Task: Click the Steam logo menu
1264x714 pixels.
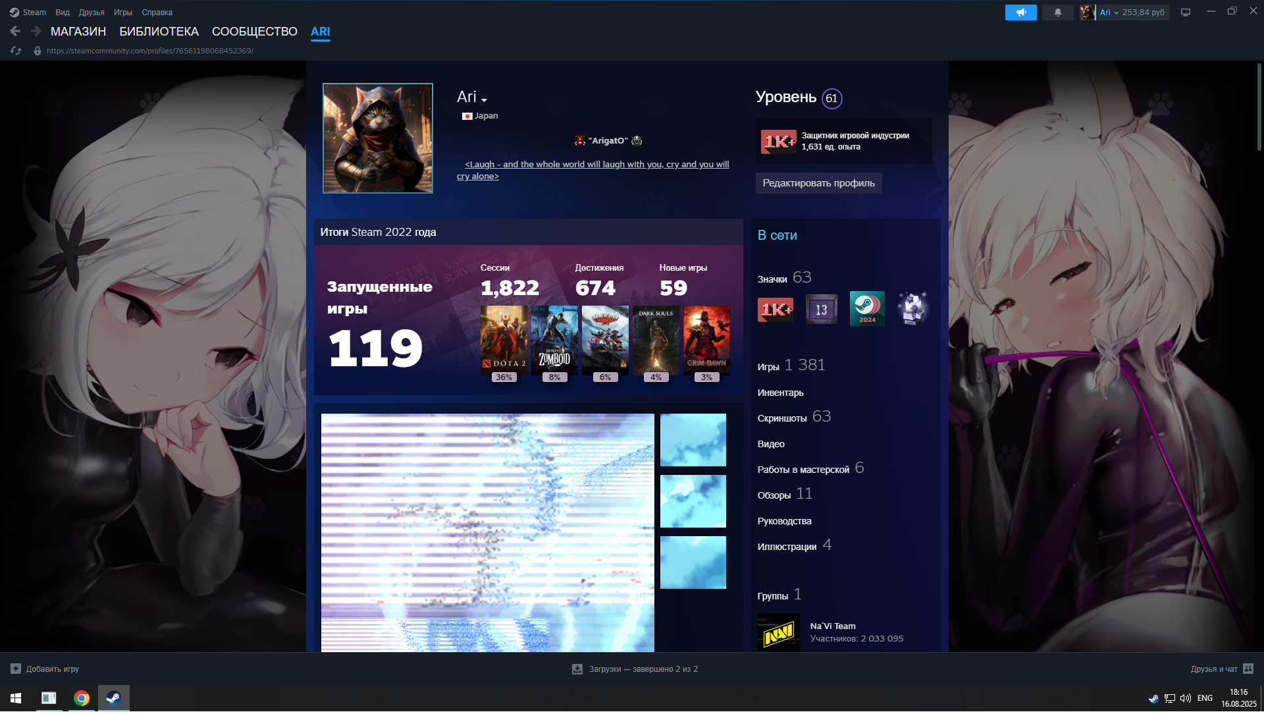Action: (28, 13)
